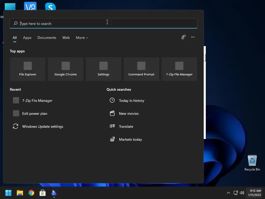Switch to the Documents tab

pyautogui.click(x=47, y=38)
